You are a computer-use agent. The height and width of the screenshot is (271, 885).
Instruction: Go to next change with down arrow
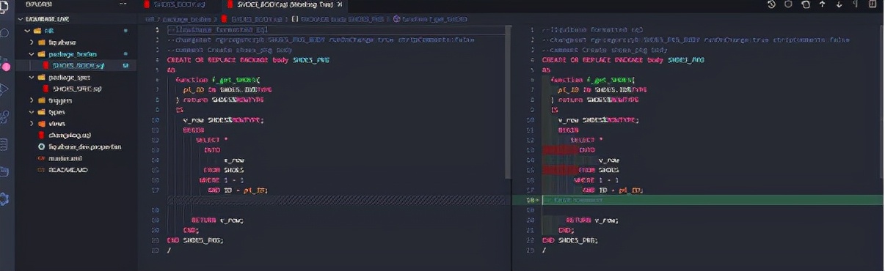tap(839, 4)
